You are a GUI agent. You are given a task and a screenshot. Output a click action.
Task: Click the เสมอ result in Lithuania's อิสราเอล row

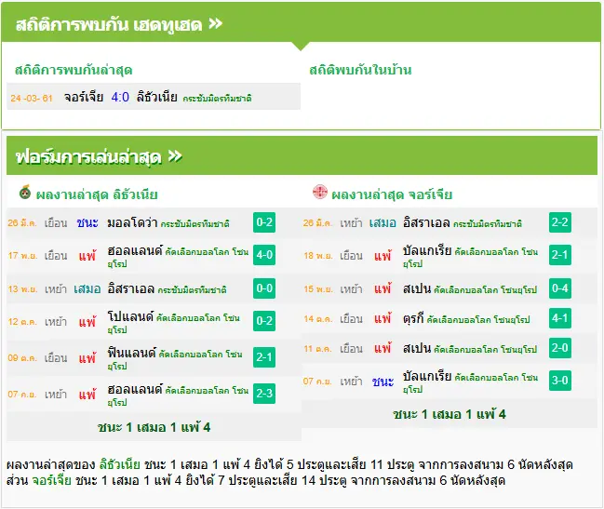tap(87, 289)
